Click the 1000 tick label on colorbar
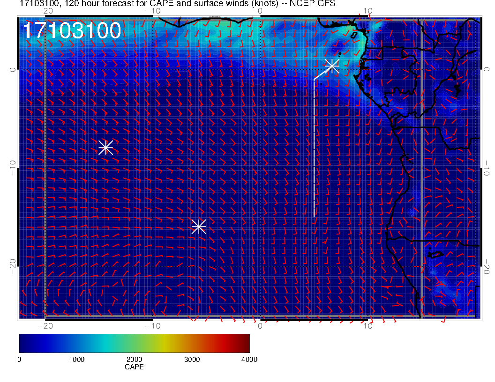The image size is (495, 382). 76,360
